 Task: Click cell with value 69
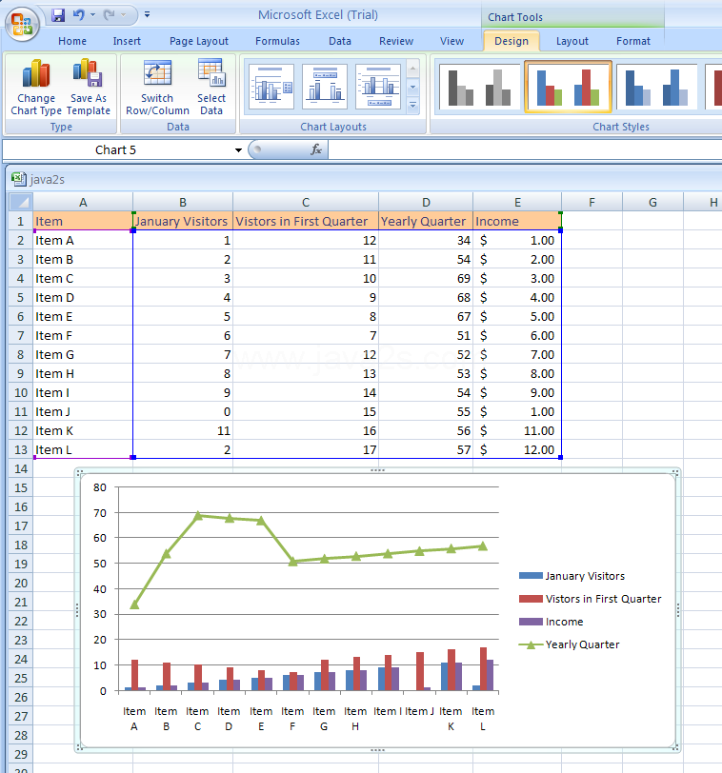click(426, 279)
